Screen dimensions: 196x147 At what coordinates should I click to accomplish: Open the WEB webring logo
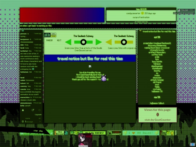[x=50, y=35]
